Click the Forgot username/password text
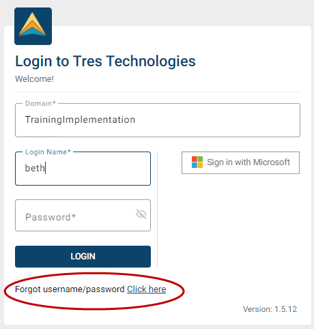Image resolution: width=314 pixels, height=329 pixels. [70, 289]
